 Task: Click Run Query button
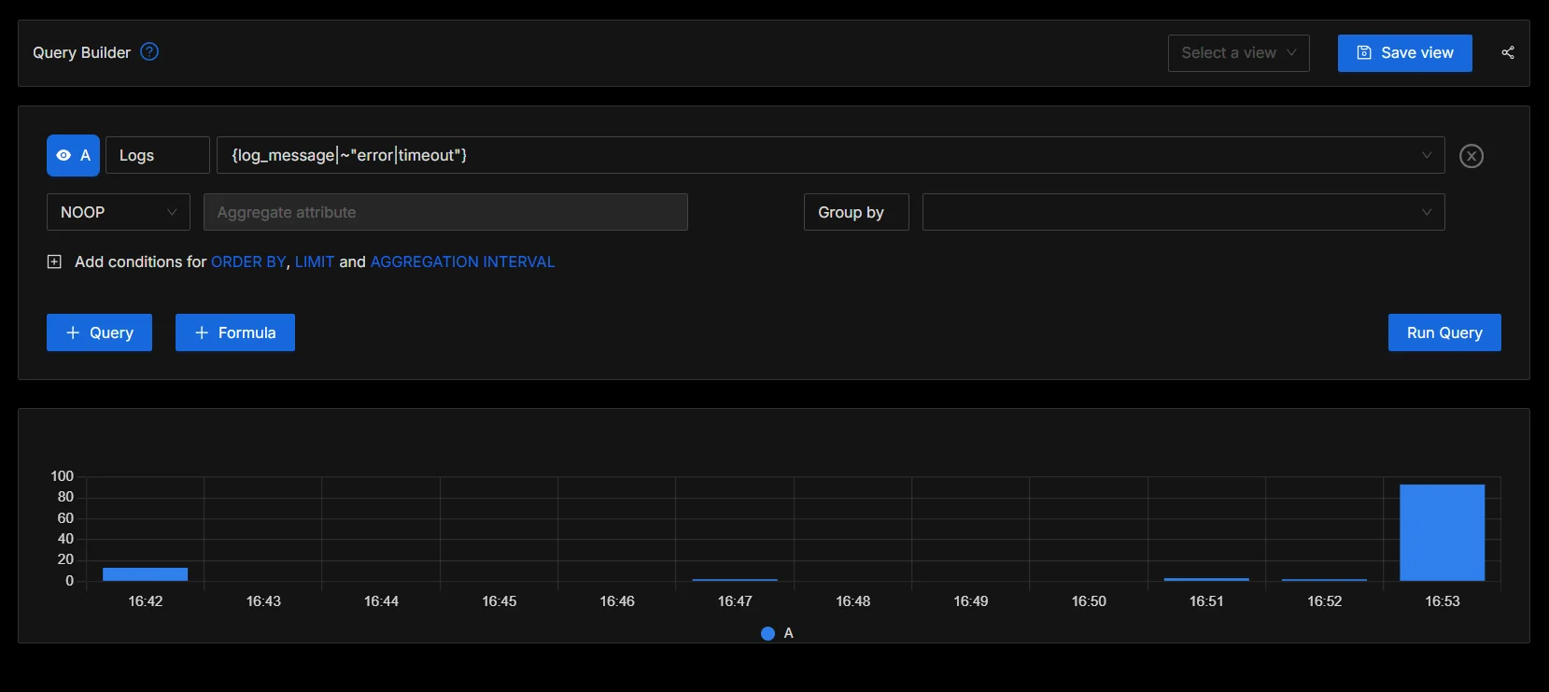pyautogui.click(x=1444, y=332)
